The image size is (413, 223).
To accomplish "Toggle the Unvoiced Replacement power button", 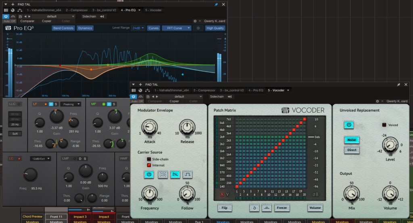I will pyautogui.click(x=349, y=125).
